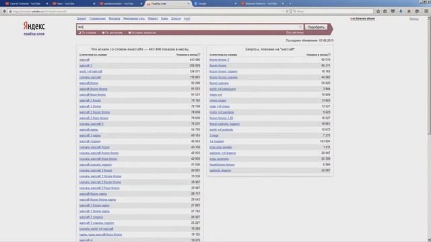
Task: Open the Downloads arrow icon
Action: pos(401,11)
